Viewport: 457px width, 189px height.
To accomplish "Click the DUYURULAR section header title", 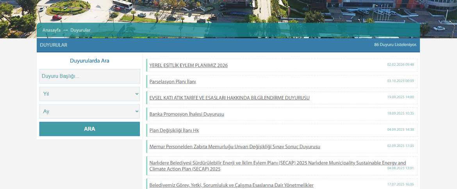I will coord(54,45).
